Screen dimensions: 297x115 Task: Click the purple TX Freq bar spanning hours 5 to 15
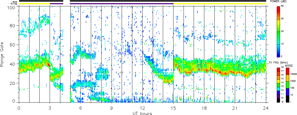[x=122, y=4]
